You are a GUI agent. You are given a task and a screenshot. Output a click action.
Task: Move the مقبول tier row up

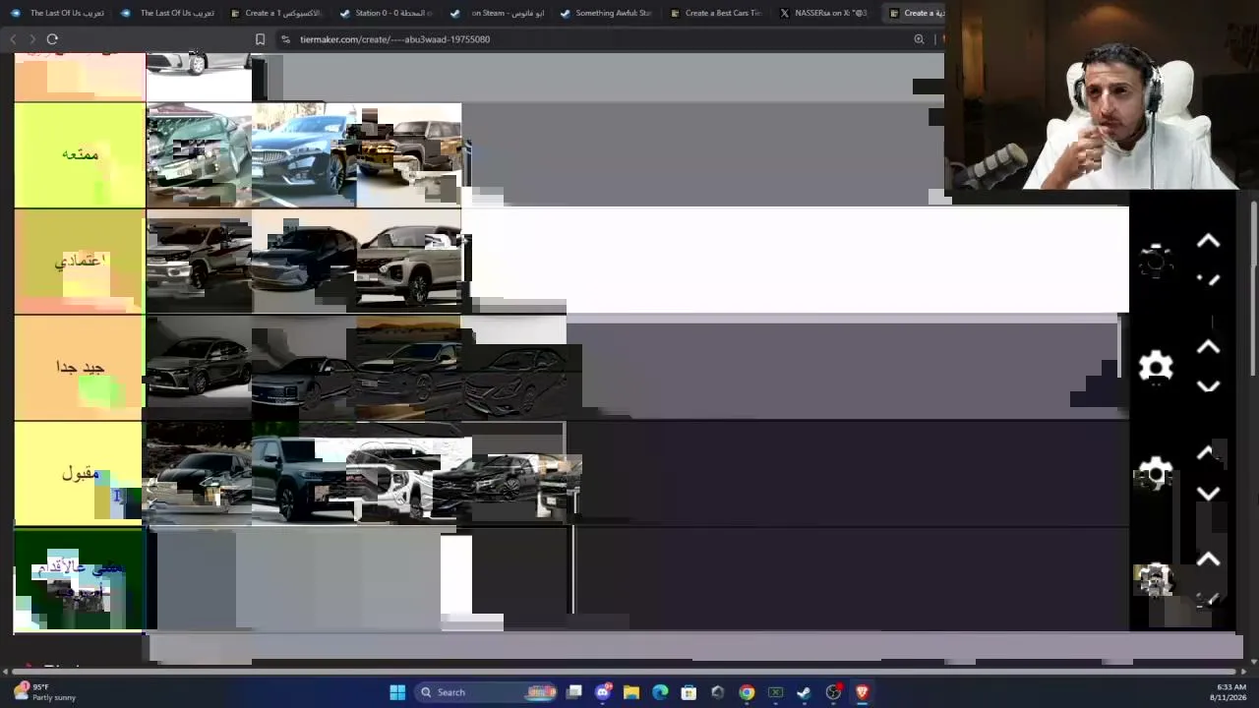point(1209,454)
